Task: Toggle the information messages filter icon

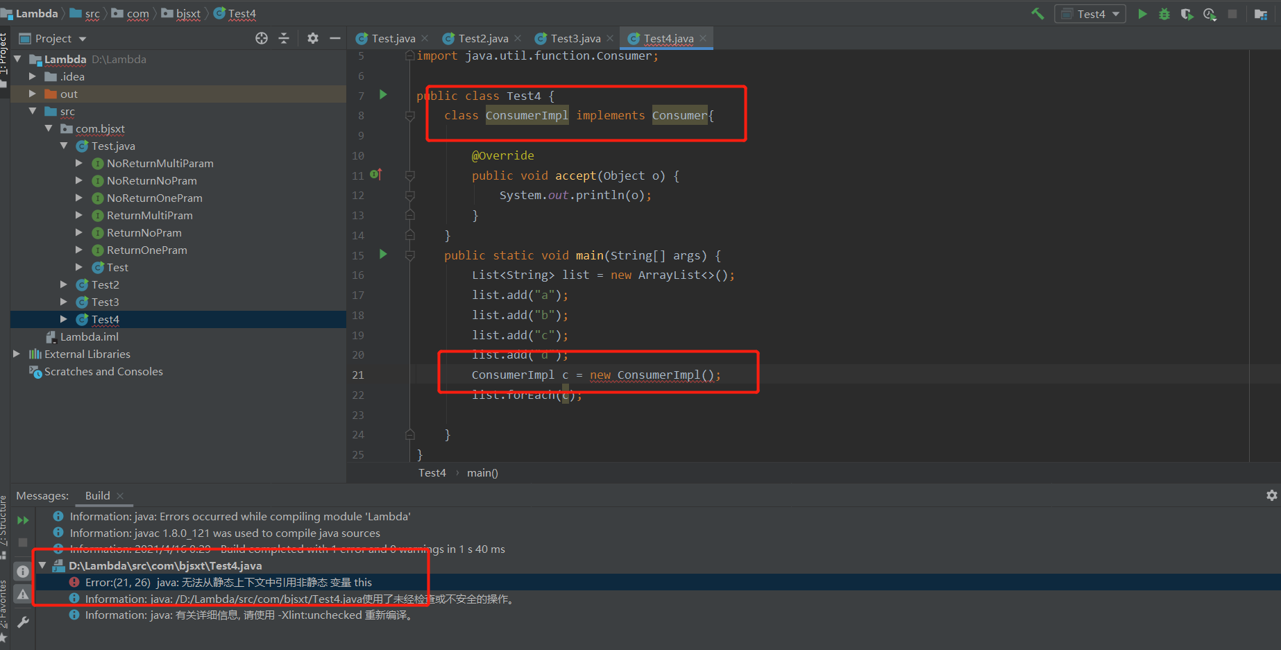Action: click(x=23, y=572)
